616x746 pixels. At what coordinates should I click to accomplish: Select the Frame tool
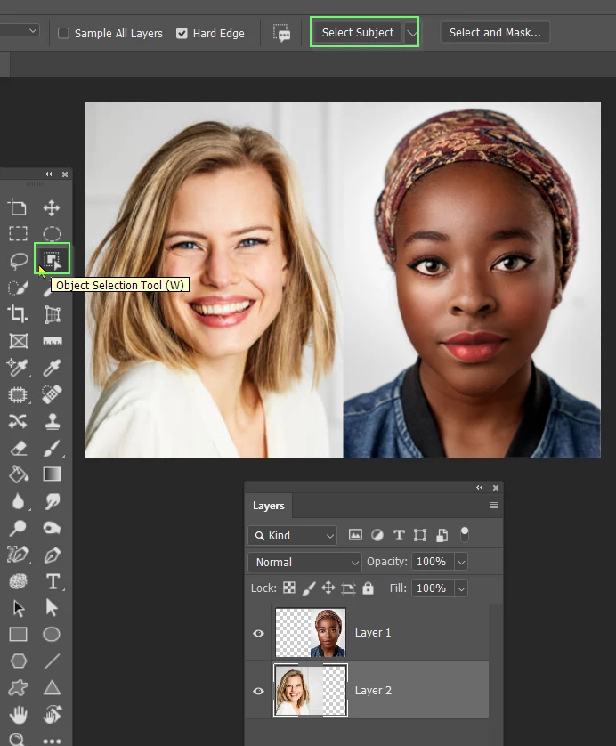click(18, 341)
